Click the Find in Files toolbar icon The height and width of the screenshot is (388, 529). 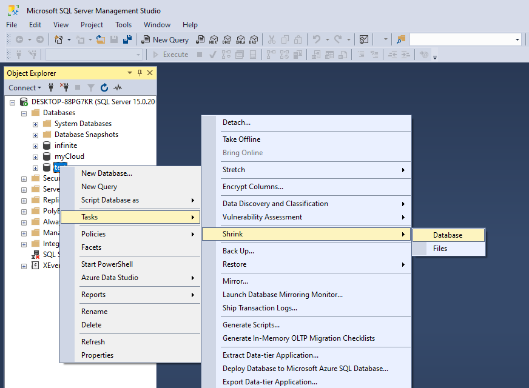pos(401,40)
